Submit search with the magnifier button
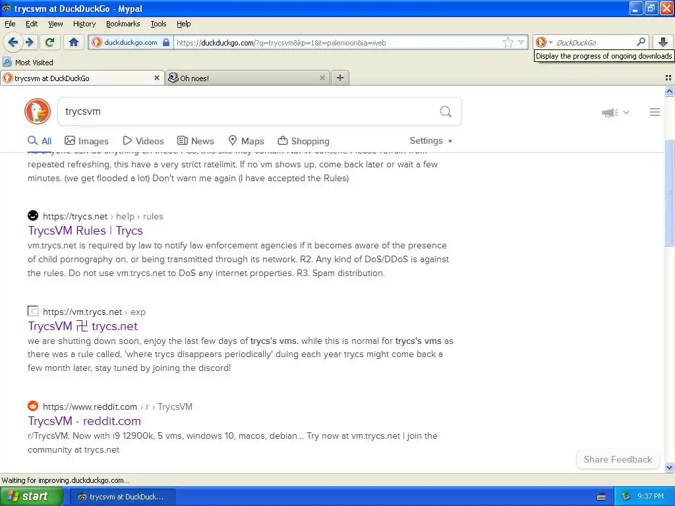The image size is (675, 506). (x=446, y=112)
